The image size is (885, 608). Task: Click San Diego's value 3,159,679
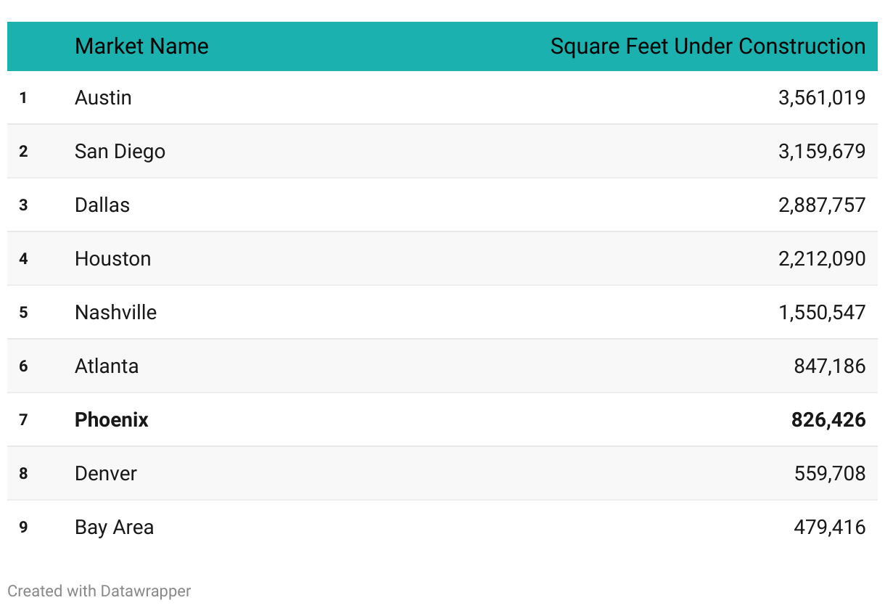(822, 152)
